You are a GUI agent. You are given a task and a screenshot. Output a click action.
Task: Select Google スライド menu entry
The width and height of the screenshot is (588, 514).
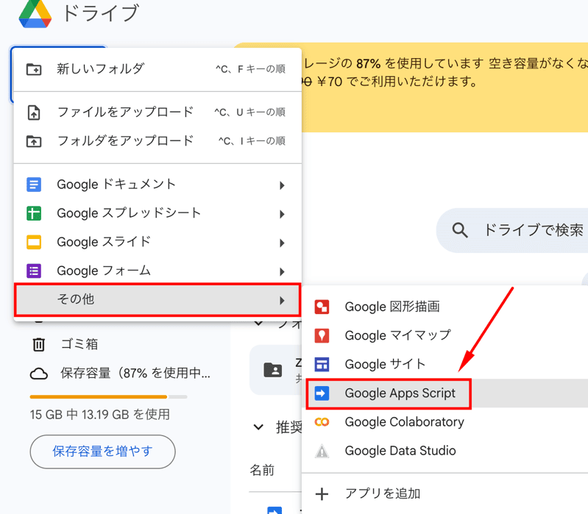point(157,242)
